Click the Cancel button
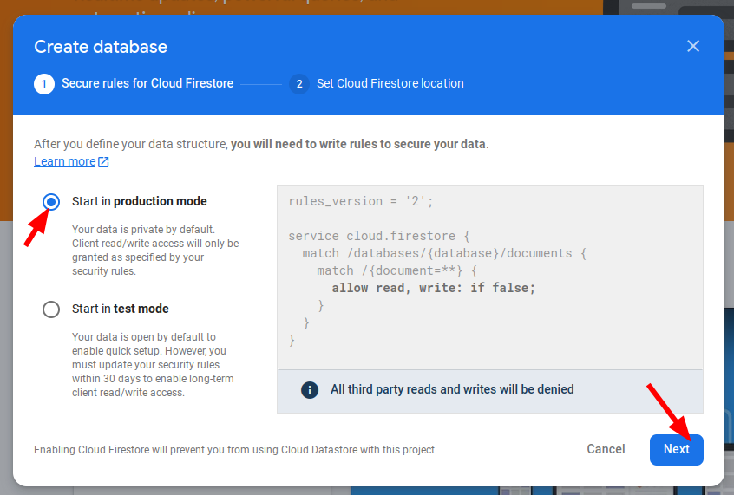 point(606,449)
